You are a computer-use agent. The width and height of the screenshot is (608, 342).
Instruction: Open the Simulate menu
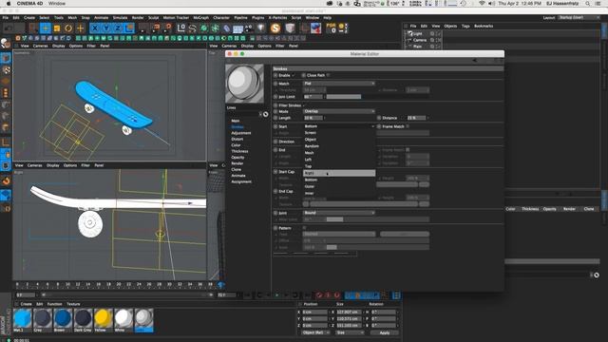point(120,18)
